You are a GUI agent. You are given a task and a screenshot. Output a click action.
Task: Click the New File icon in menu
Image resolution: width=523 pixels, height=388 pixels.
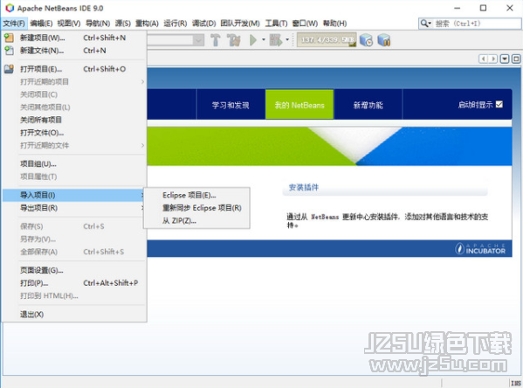click(9, 51)
